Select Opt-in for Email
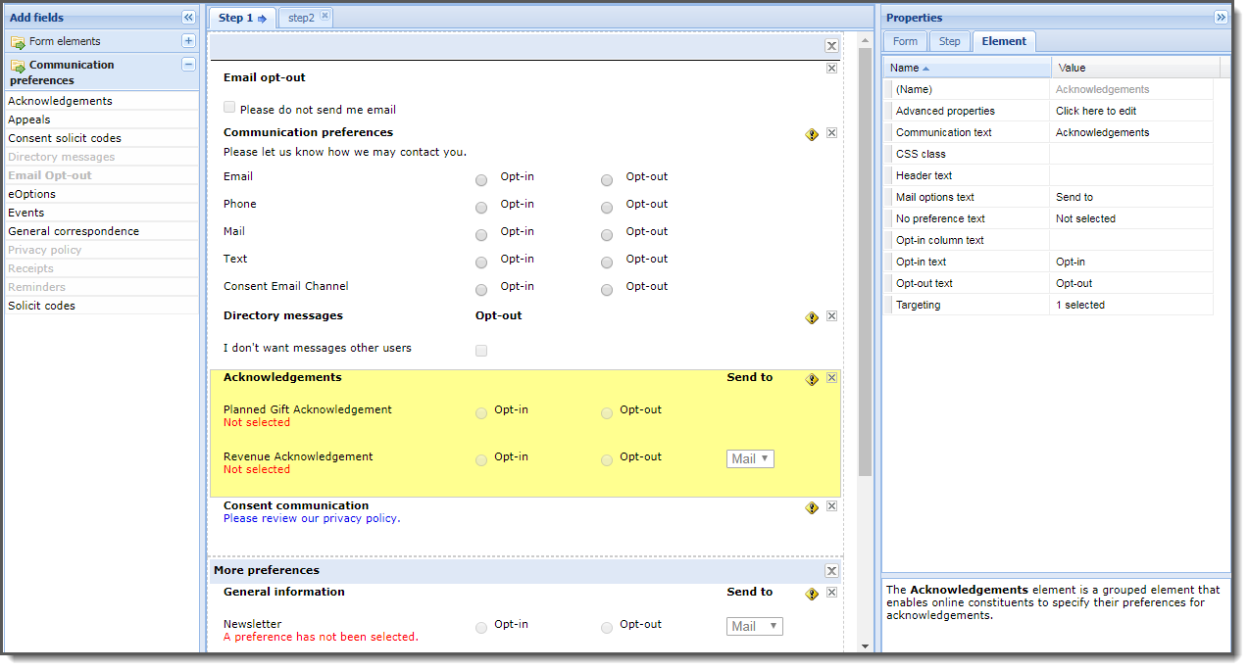The height and width of the screenshot is (670, 1249). point(481,180)
